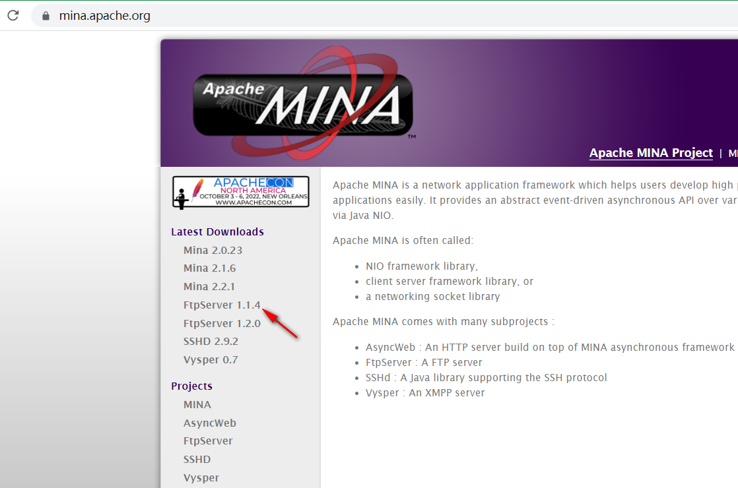This screenshot has height=488, width=738.
Task: Go to the AsyncWeb project page
Action: pos(209,423)
